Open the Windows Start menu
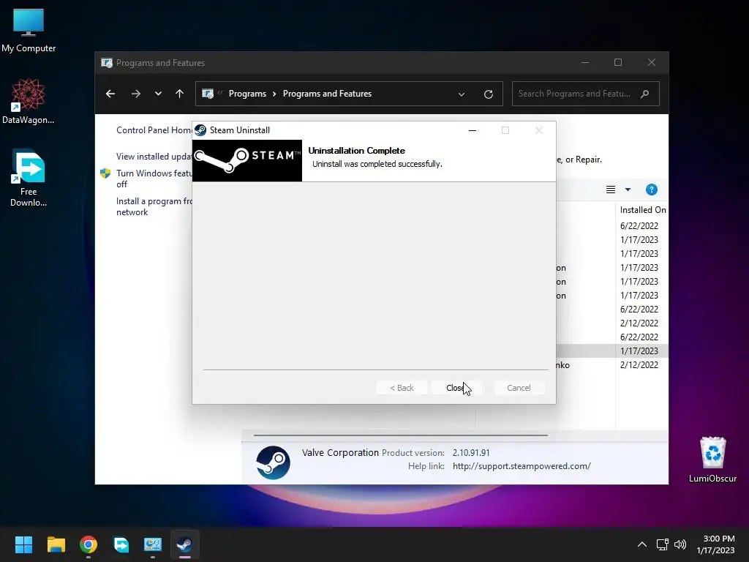 (x=23, y=544)
